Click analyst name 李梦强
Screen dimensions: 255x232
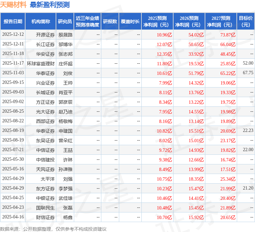point(65,189)
